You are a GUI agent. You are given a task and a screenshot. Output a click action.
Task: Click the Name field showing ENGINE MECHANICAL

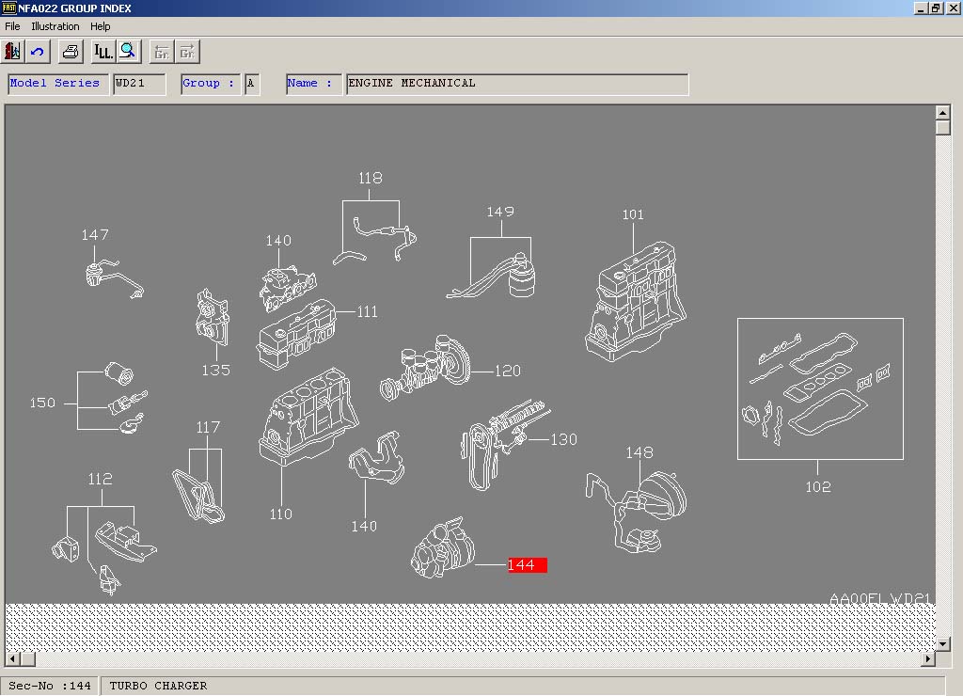pyautogui.click(x=516, y=84)
